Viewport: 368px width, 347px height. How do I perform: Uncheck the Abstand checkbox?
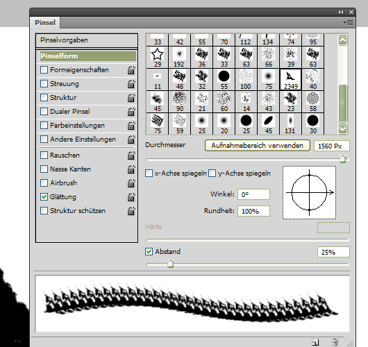[149, 251]
